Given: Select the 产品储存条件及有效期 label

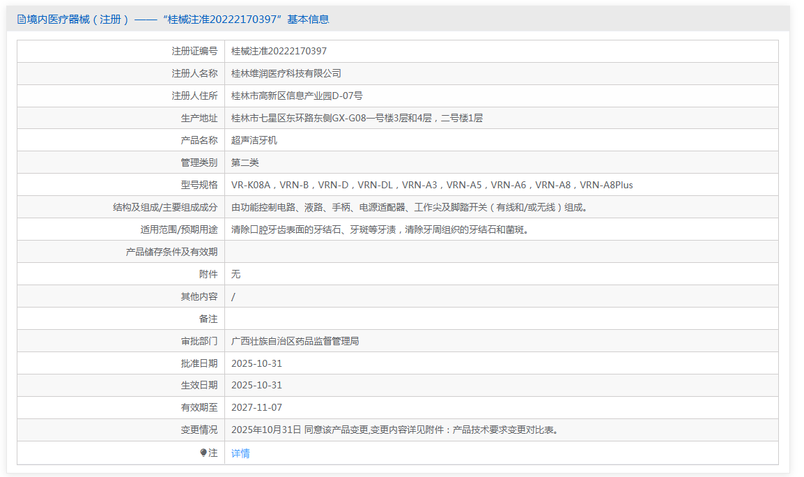Looking at the screenshot, I should [172, 252].
